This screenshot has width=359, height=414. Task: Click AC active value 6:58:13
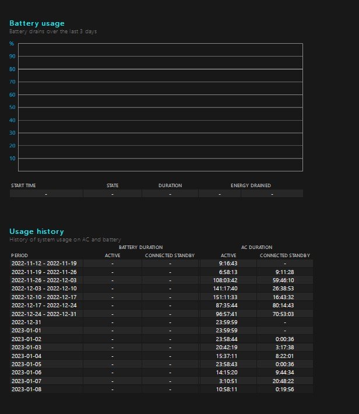pos(228,272)
